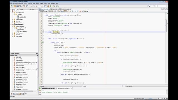The image size is (178, 100).
Task: Switch editor to Source view
Action: [41, 11]
